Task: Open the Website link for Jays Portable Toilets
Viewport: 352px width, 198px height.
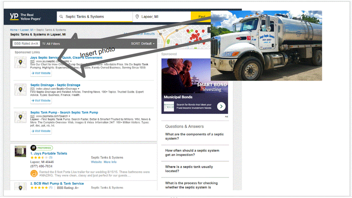Action: (96, 162)
